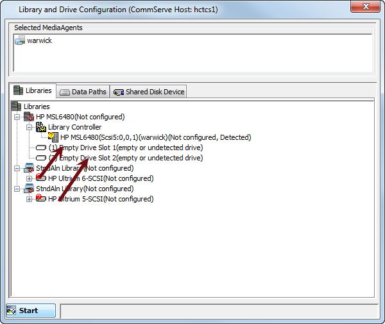Click the warwick MediaAgent icon
This screenshot has height=324, width=385.
[x=19, y=40]
